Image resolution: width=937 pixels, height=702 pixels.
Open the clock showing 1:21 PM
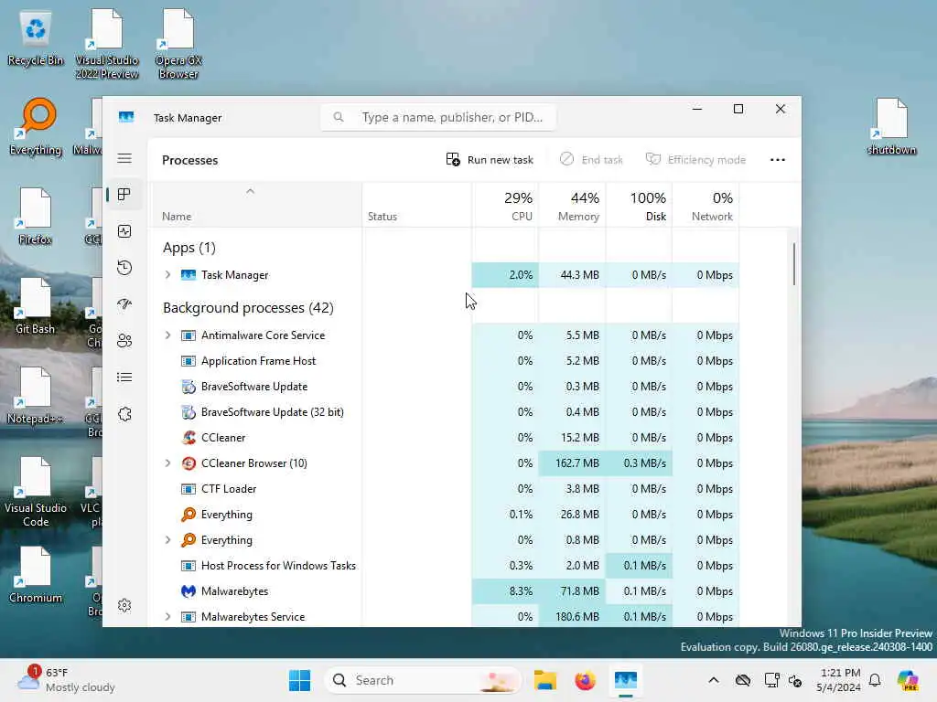tap(839, 680)
